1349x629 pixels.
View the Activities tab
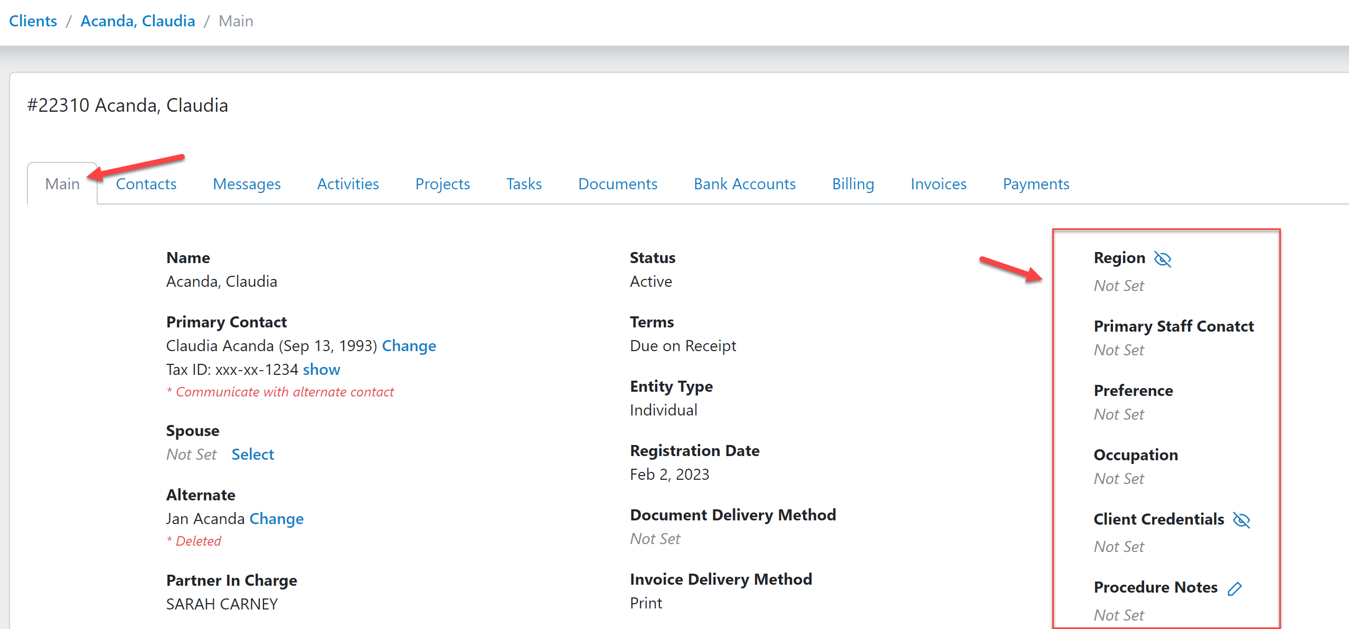point(347,183)
